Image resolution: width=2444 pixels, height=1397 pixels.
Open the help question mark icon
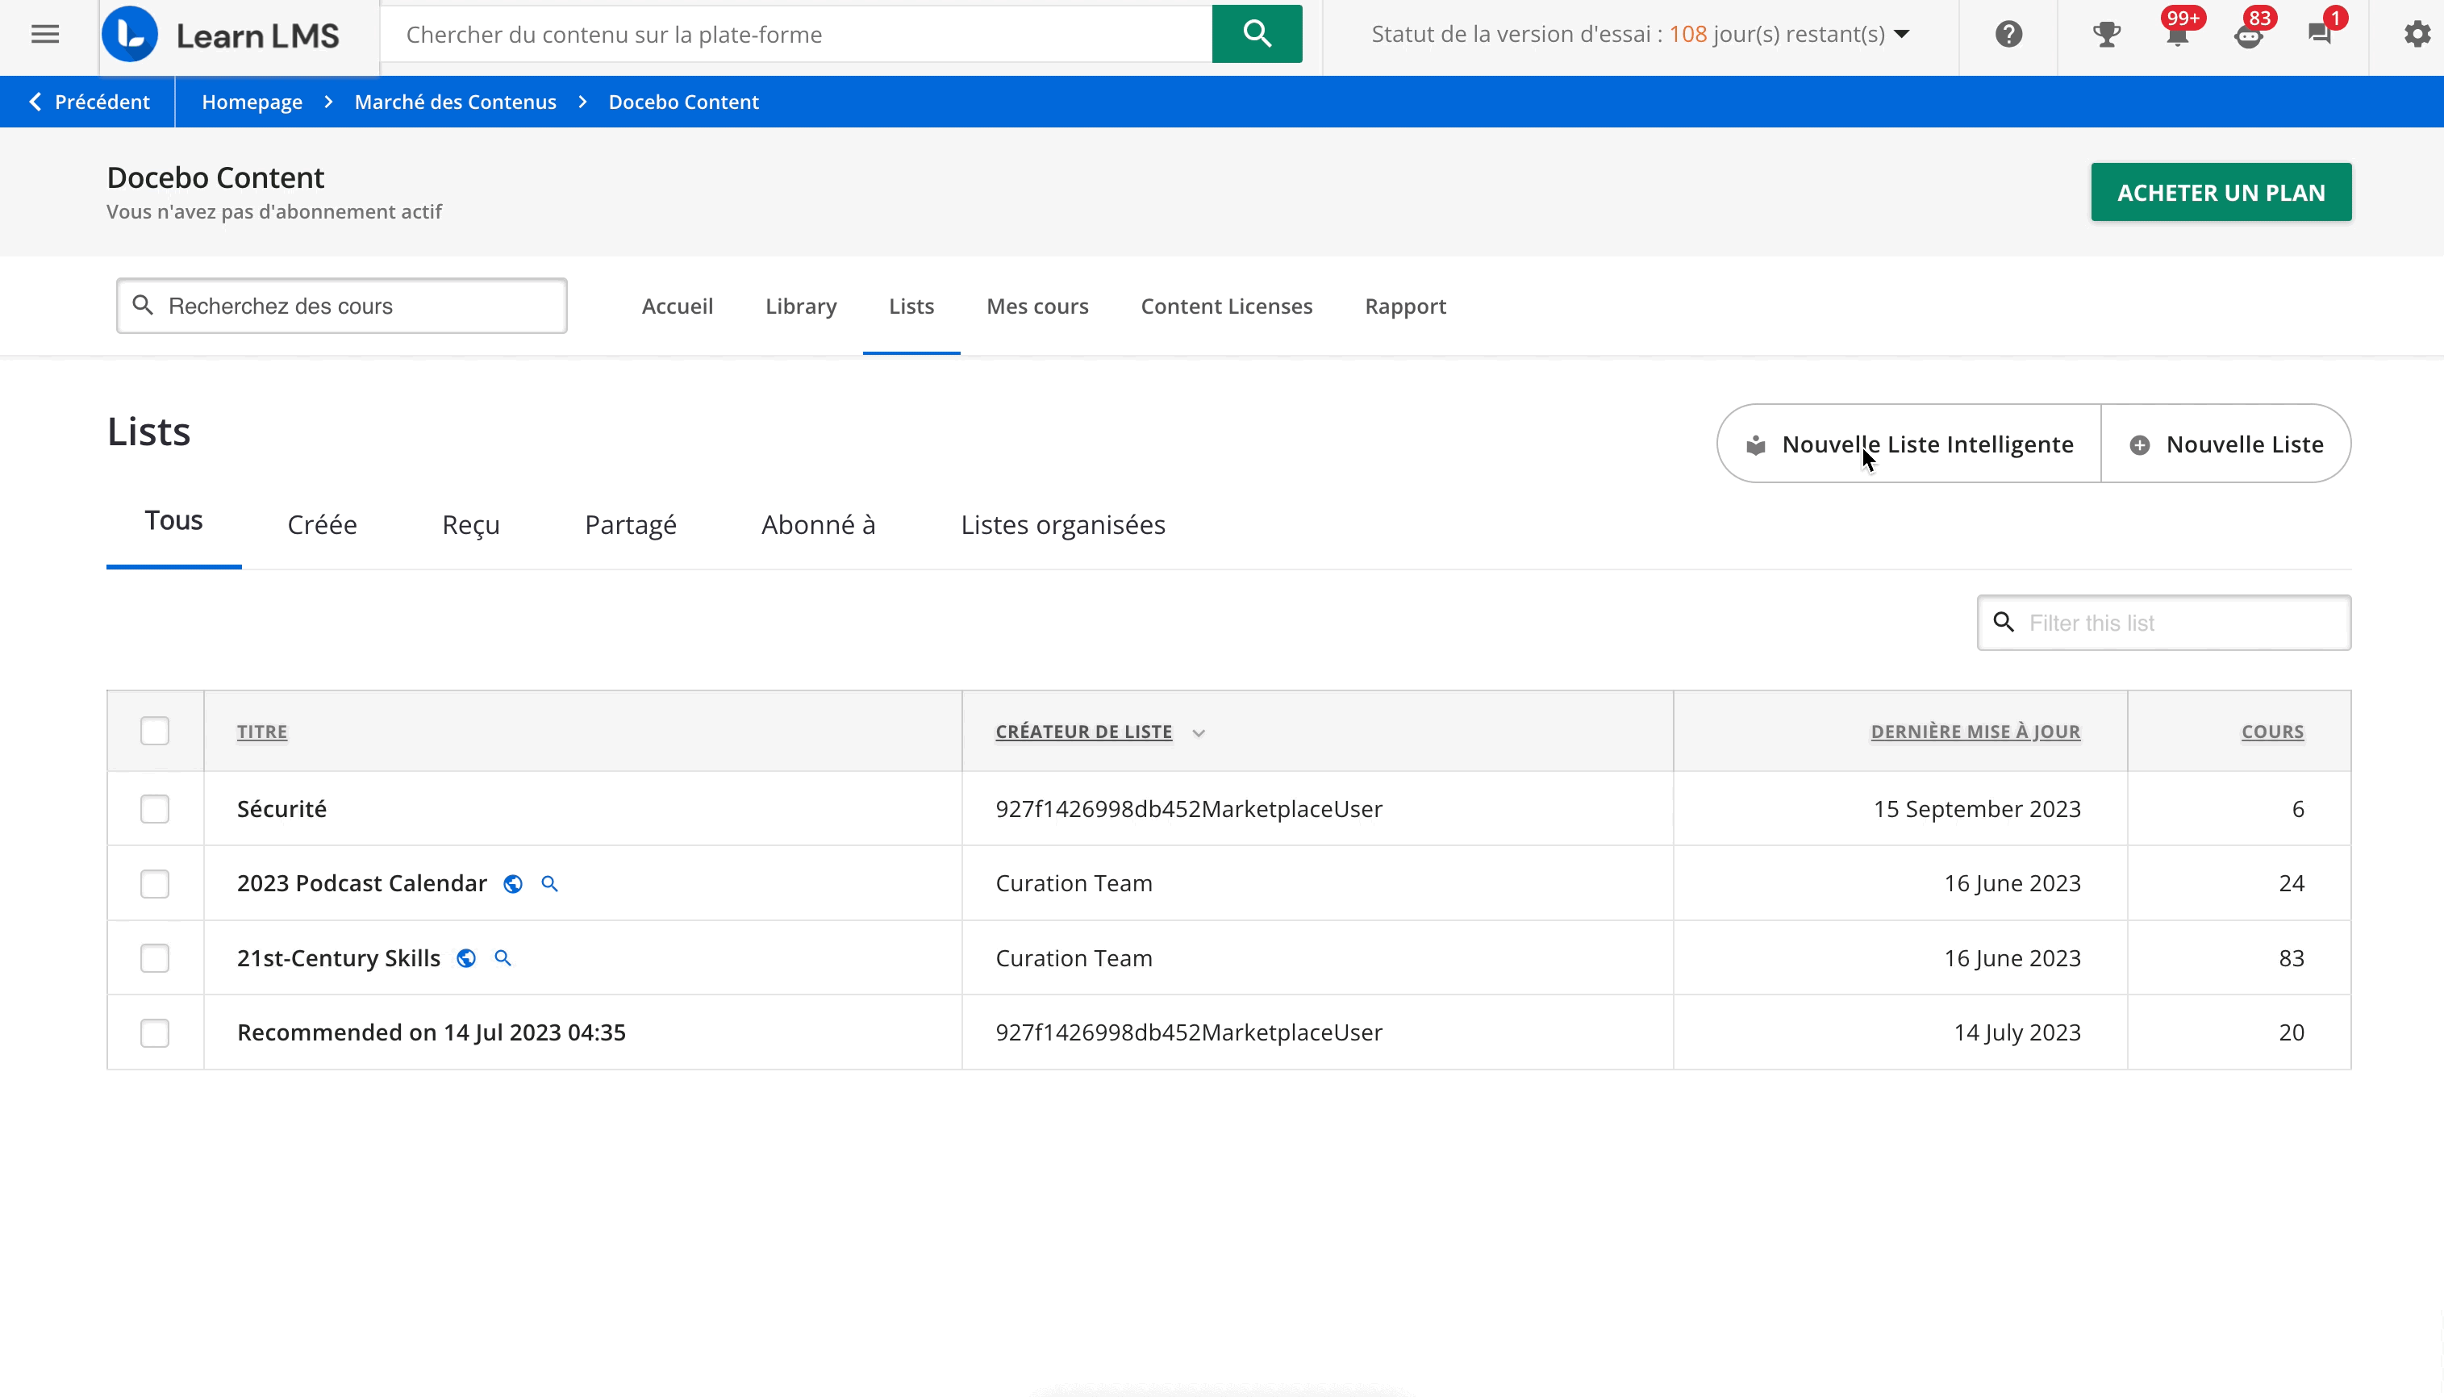(2008, 35)
